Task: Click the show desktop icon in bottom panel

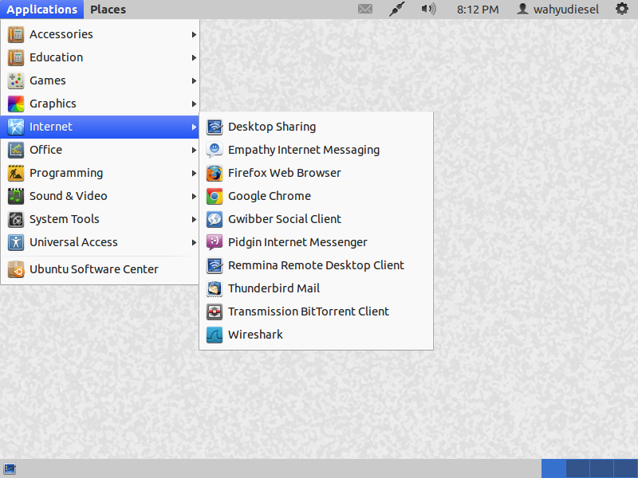Action: (10, 468)
